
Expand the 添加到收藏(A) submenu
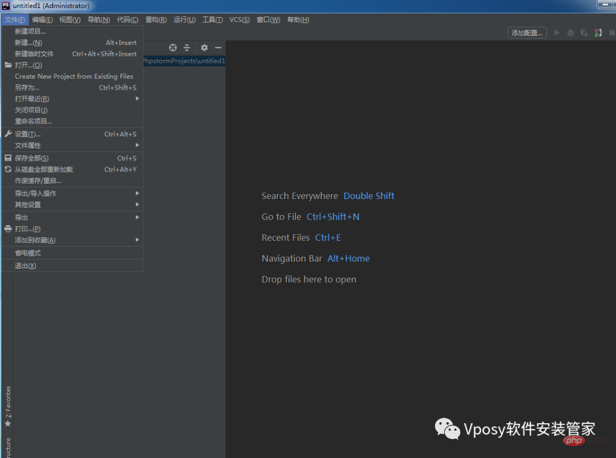(72, 240)
